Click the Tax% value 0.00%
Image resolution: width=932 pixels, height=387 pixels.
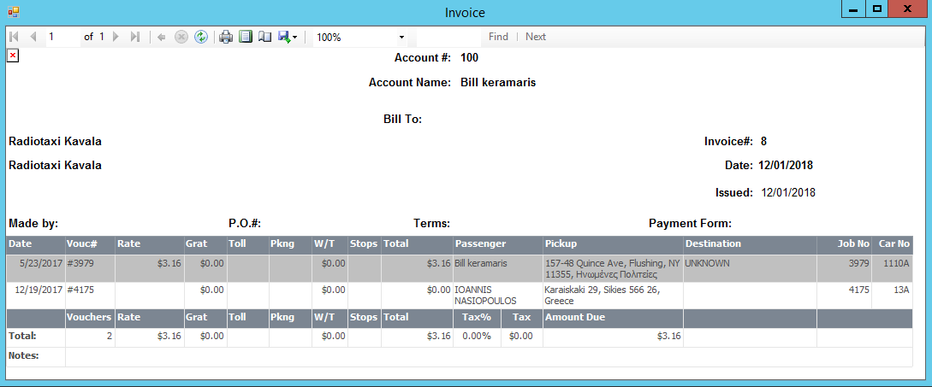(x=477, y=337)
